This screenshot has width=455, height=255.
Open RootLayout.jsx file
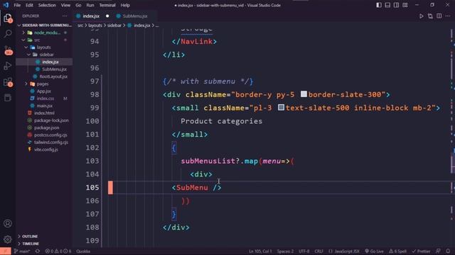coord(53,76)
